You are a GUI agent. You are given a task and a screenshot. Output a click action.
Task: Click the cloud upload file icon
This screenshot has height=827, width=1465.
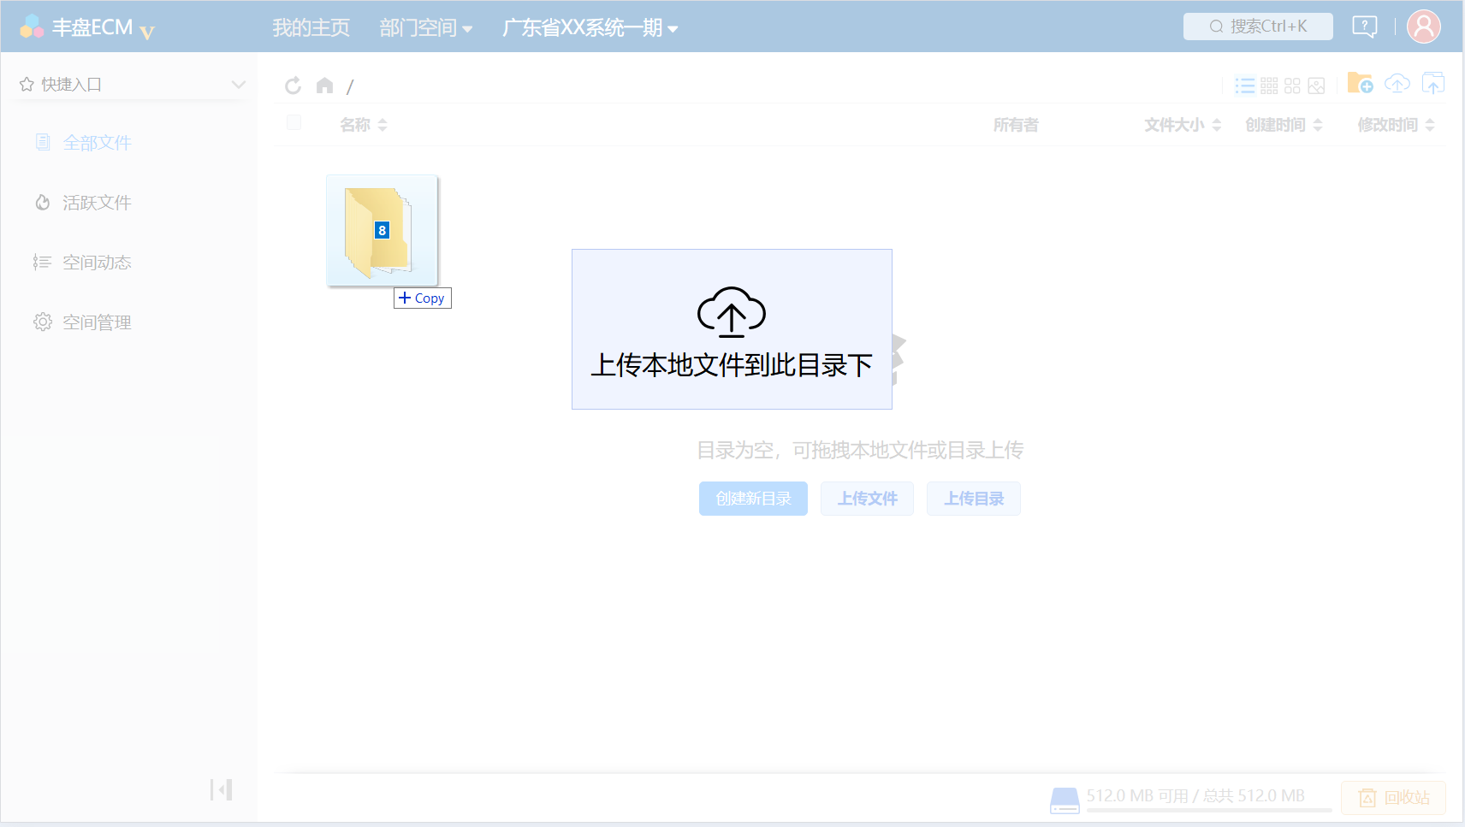coord(1397,83)
